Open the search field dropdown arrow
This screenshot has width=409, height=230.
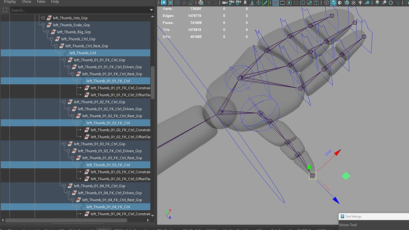[151, 10]
